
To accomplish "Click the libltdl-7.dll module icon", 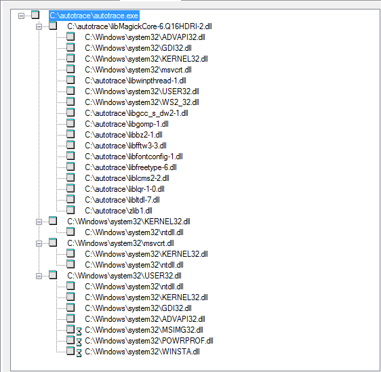I will point(71,199).
